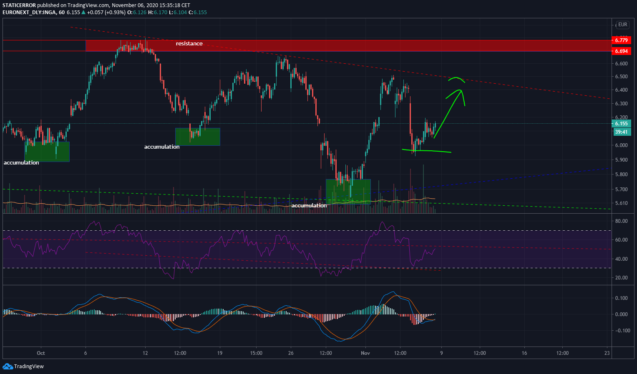
Task: Click the 5.700 price axis label
Action: (x=621, y=189)
